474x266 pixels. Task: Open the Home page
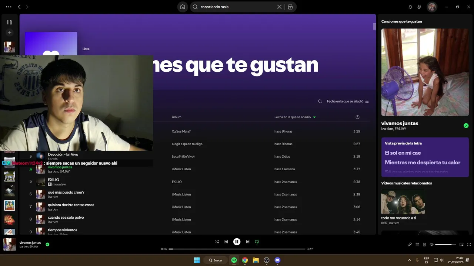click(183, 7)
